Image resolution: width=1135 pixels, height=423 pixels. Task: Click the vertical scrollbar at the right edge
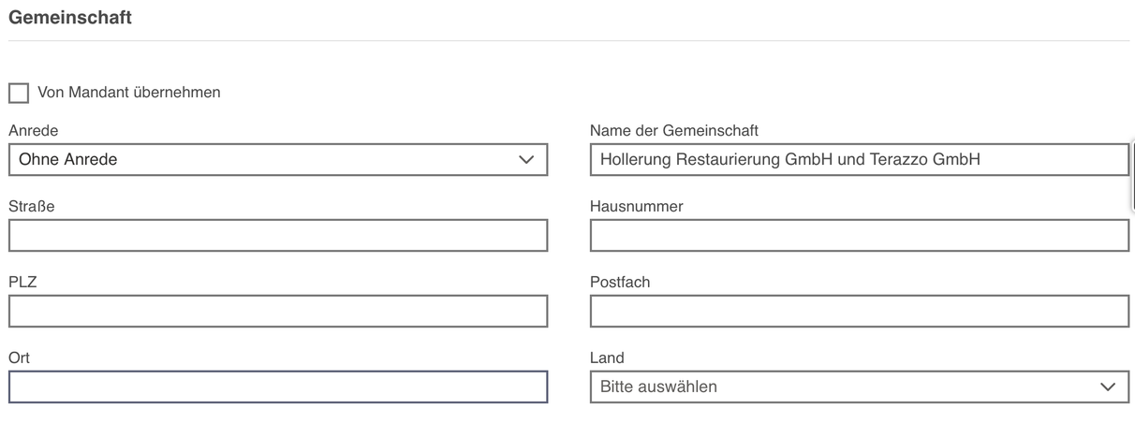tap(1133, 178)
